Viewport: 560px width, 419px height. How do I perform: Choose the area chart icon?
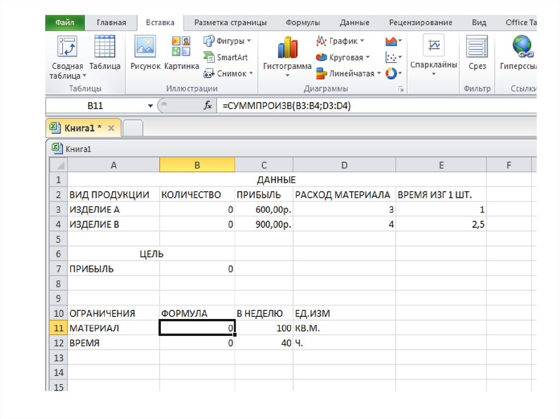coord(394,41)
